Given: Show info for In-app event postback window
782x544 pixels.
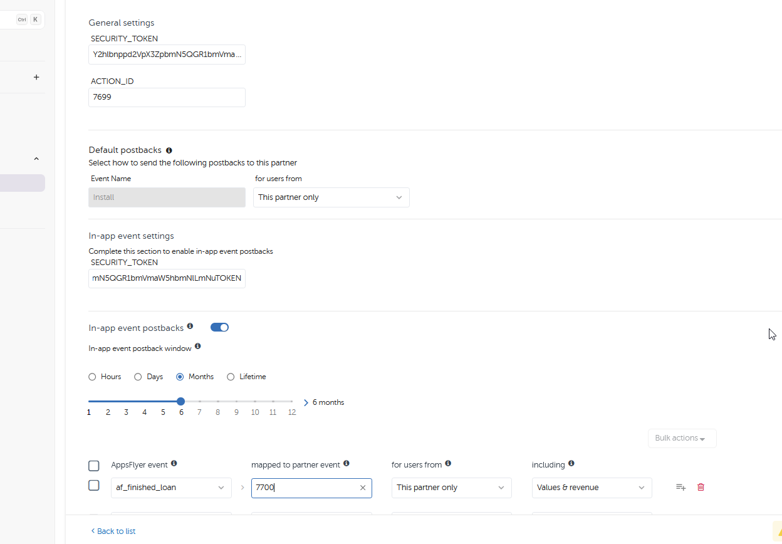Looking at the screenshot, I should coord(198,346).
